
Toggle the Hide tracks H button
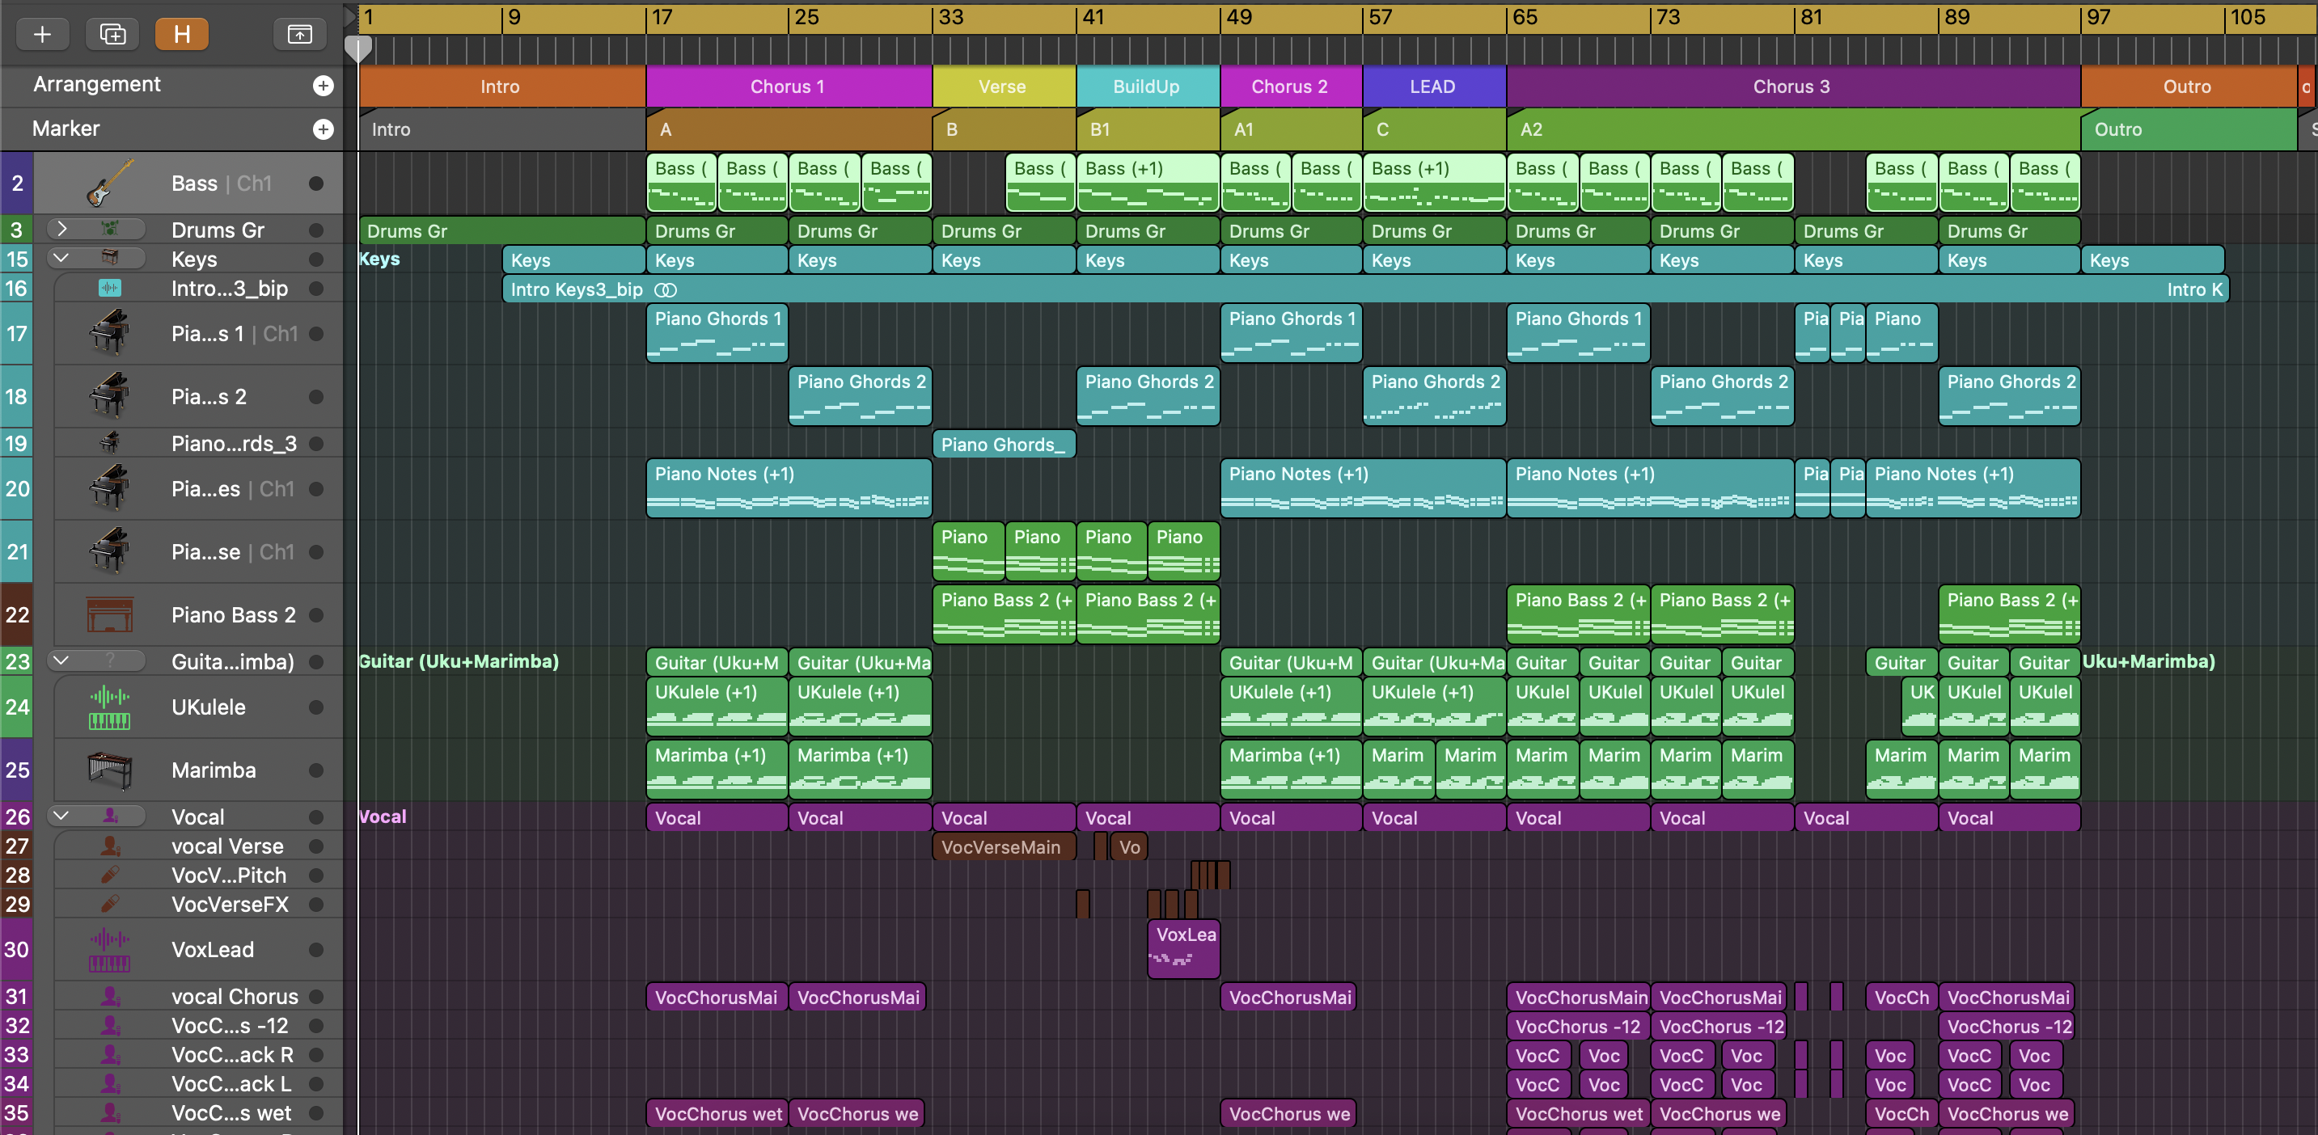(182, 34)
